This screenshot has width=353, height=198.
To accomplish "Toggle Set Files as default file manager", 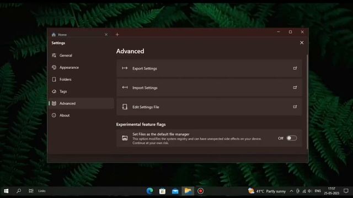I will click(292, 138).
